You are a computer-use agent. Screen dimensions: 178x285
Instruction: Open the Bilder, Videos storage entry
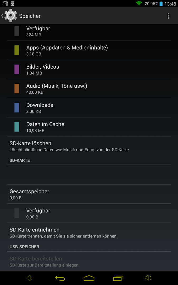click(x=89, y=69)
